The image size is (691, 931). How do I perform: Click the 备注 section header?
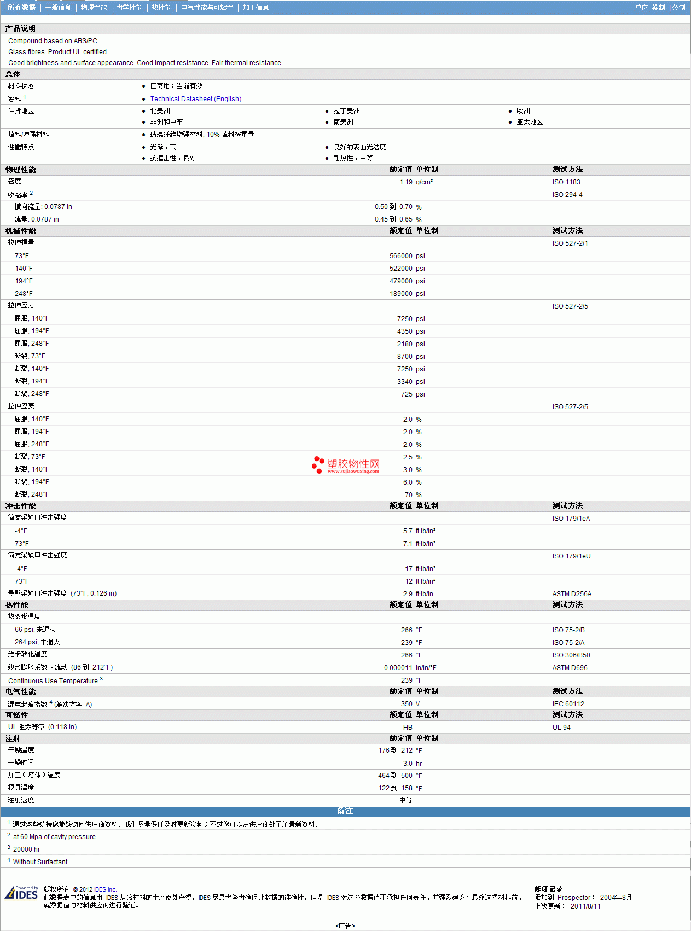click(x=345, y=811)
